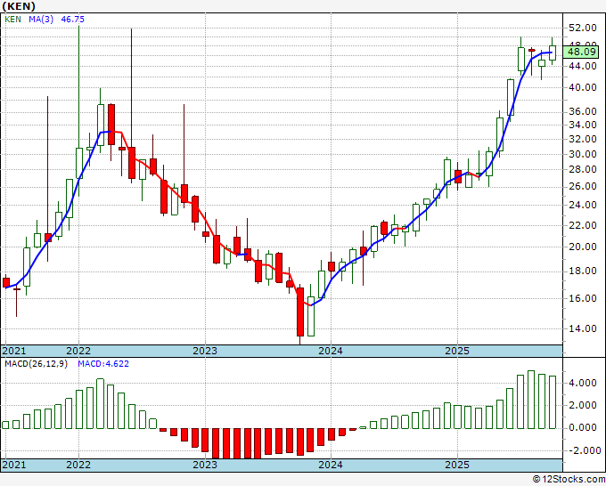Click the 0.000 MACD axis label
Viewport: 606px width, 486px height.
[583, 428]
